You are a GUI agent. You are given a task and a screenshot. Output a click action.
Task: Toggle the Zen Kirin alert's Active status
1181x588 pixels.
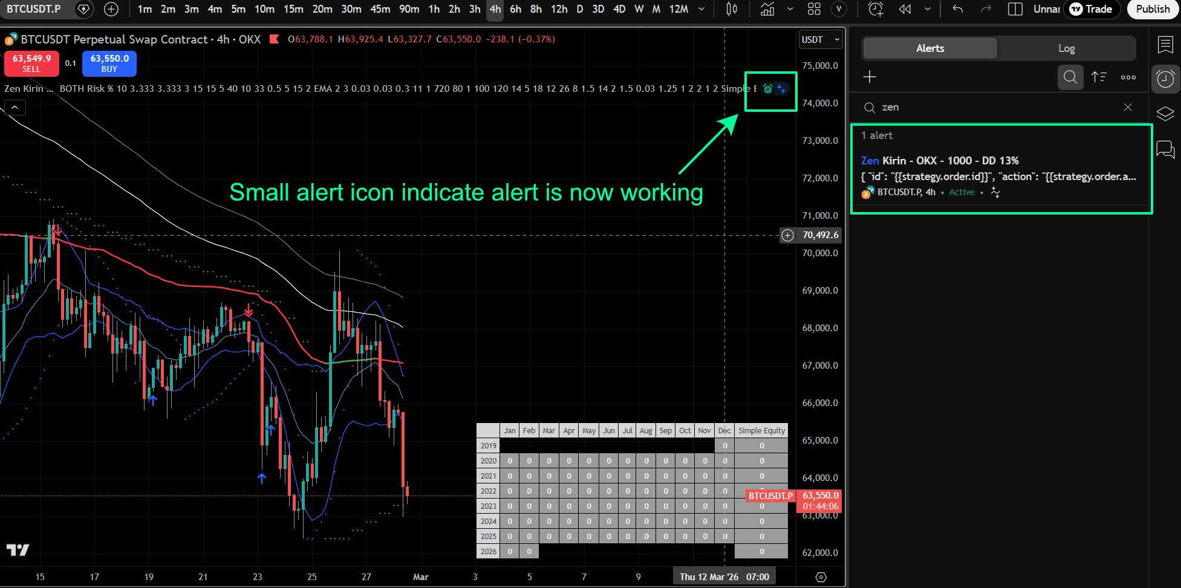pyautogui.click(x=962, y=192)
